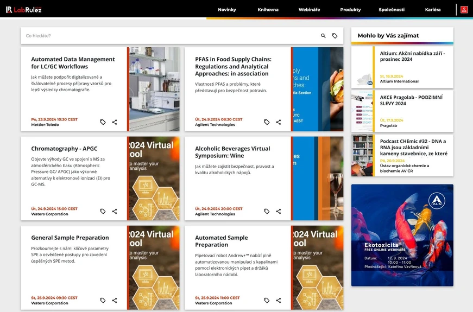Click 'Agilent Technologies' on Alcoholic Beverages card

click(x=215, y=214)
